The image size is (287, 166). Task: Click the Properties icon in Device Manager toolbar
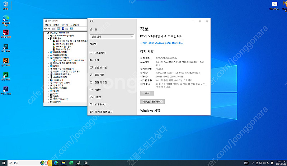(x=58, y=29)
